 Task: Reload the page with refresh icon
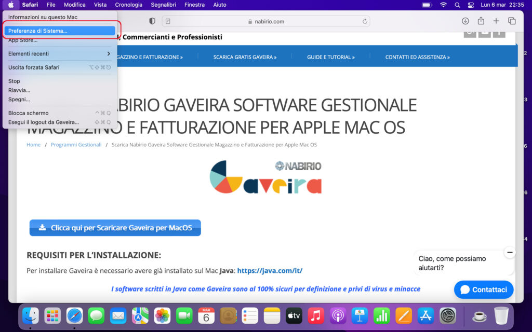pos(365,21)
